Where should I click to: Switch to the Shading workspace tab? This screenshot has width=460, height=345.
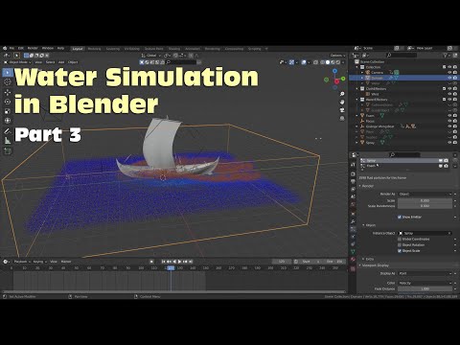[x=174, y=49]
